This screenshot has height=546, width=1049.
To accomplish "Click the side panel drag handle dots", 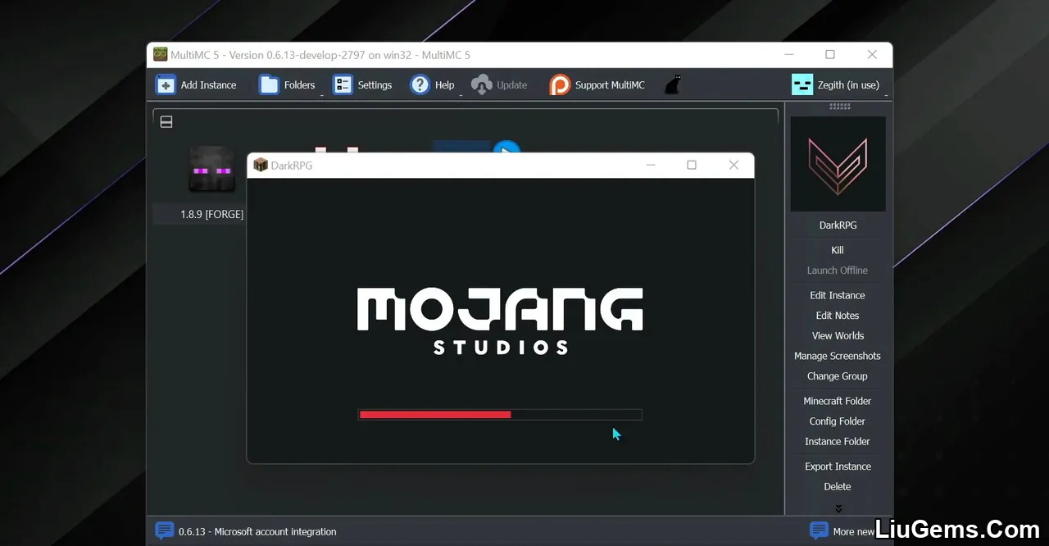I will click(x=838, y=107).
